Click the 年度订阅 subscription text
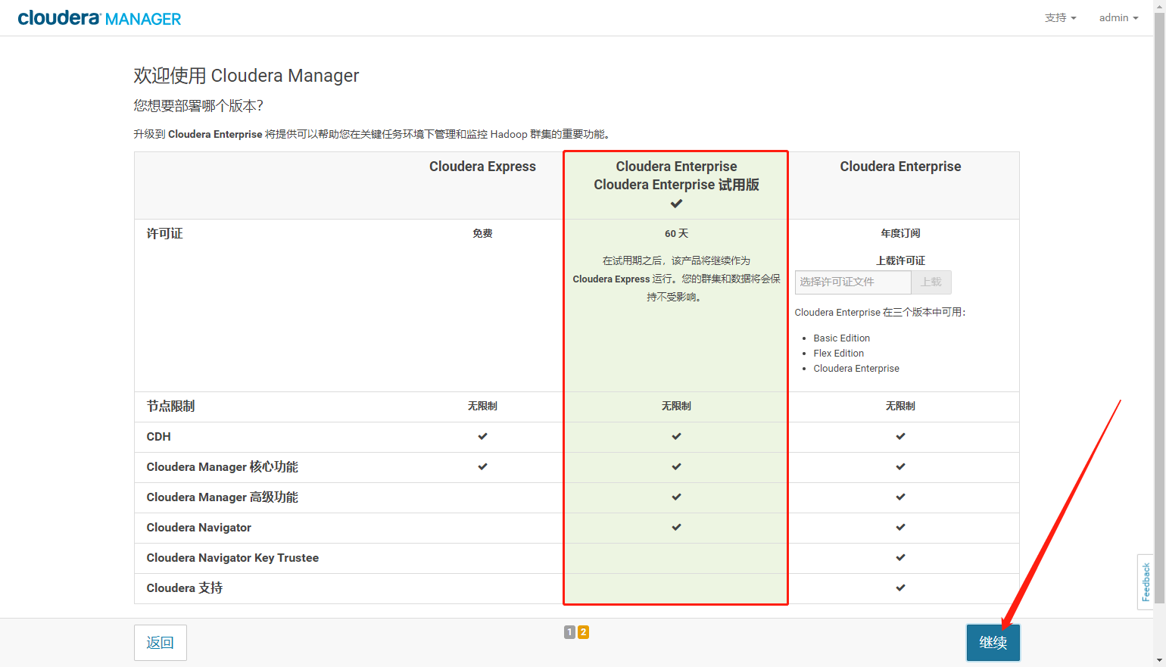Viewport: 1166px width, 667px height. tap(900, 233)
